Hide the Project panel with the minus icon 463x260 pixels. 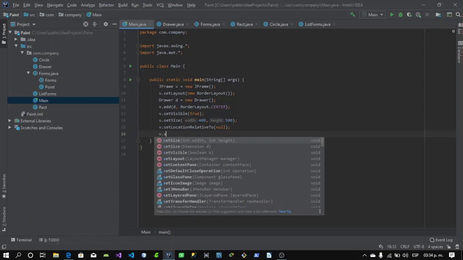pyautogui.click(x=114, y=24)
